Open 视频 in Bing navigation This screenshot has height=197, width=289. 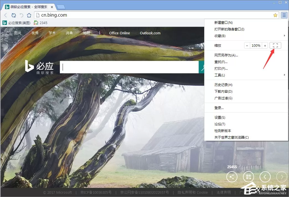coord(35,33)
